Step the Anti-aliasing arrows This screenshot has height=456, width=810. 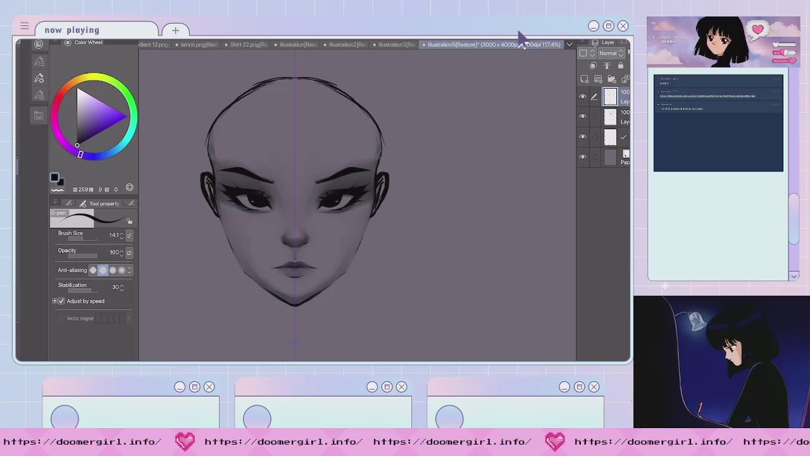pyautogui.click(x=129, y=270)
